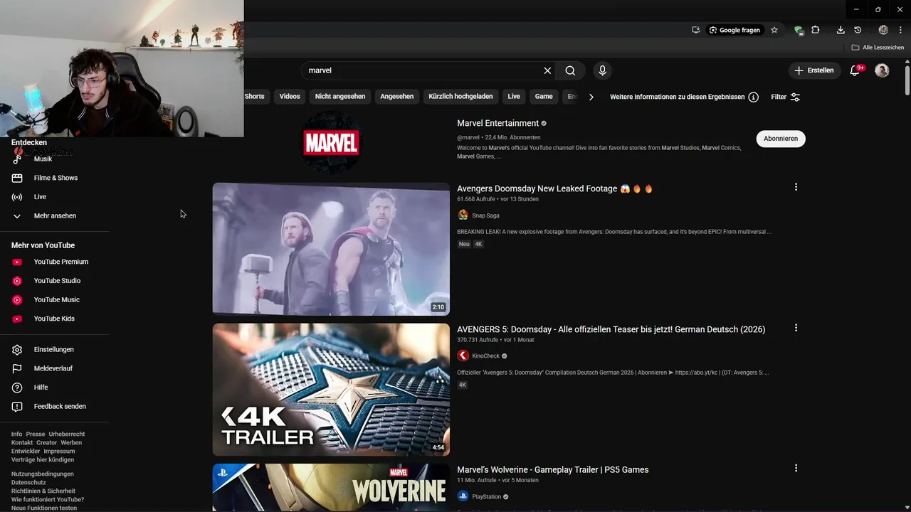
Task: Open the more menu for Wolverine trailer
Action: [x=796, y=468]
